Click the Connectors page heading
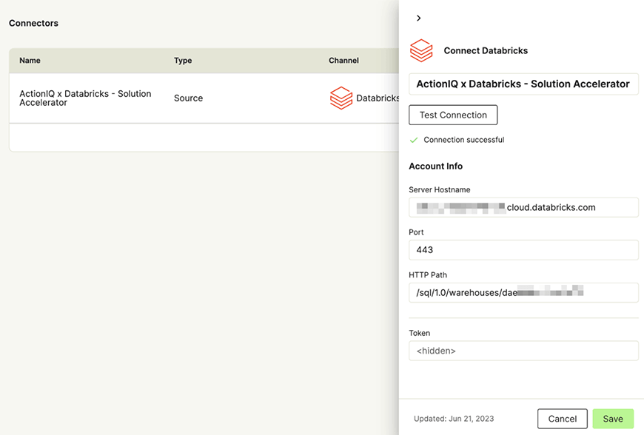Viewport: 644px width, 435px height. pyautogui.click(x=33, y=24)
